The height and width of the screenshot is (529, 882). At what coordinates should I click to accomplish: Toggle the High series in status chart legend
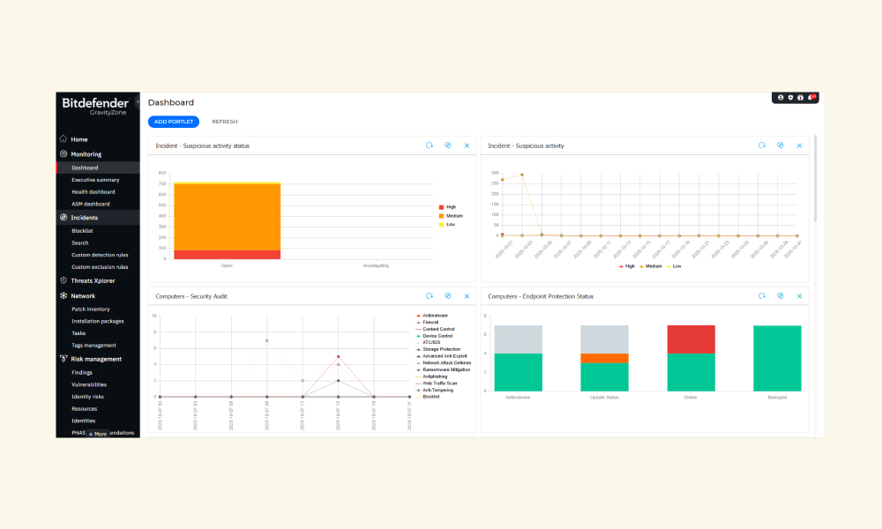(x=447, y=207)
